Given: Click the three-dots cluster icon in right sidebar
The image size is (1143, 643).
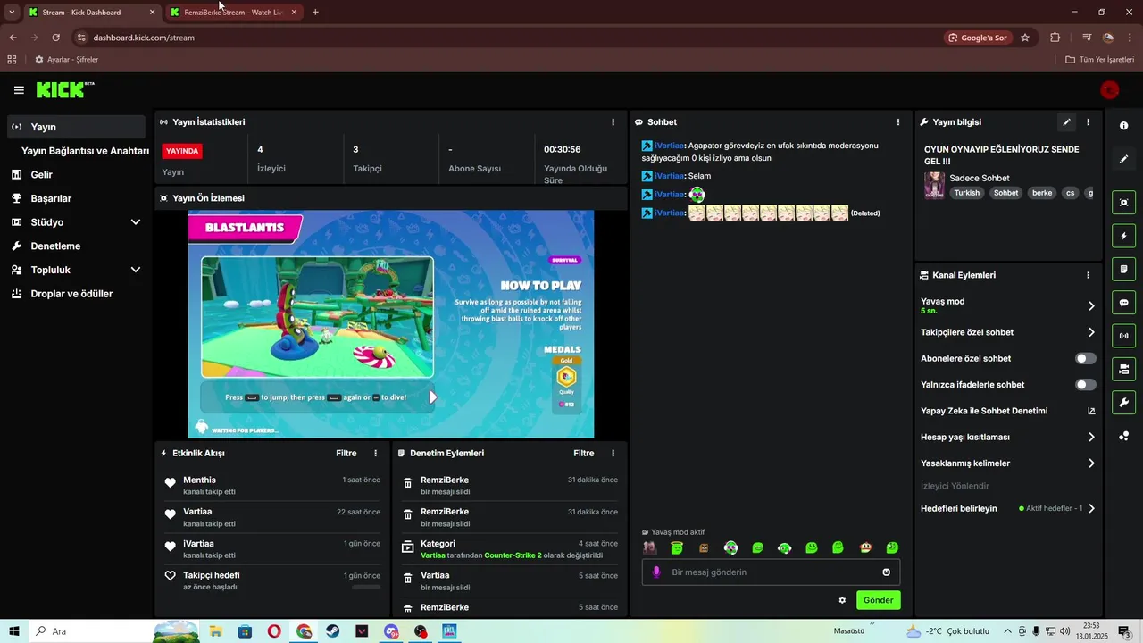Looking at the screenshot, I should (1124, 436).
